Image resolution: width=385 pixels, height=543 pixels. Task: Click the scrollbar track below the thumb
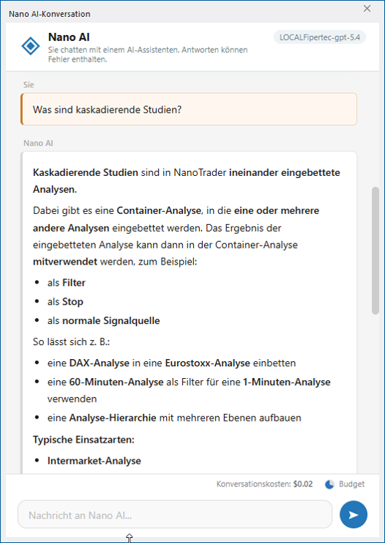375,391
